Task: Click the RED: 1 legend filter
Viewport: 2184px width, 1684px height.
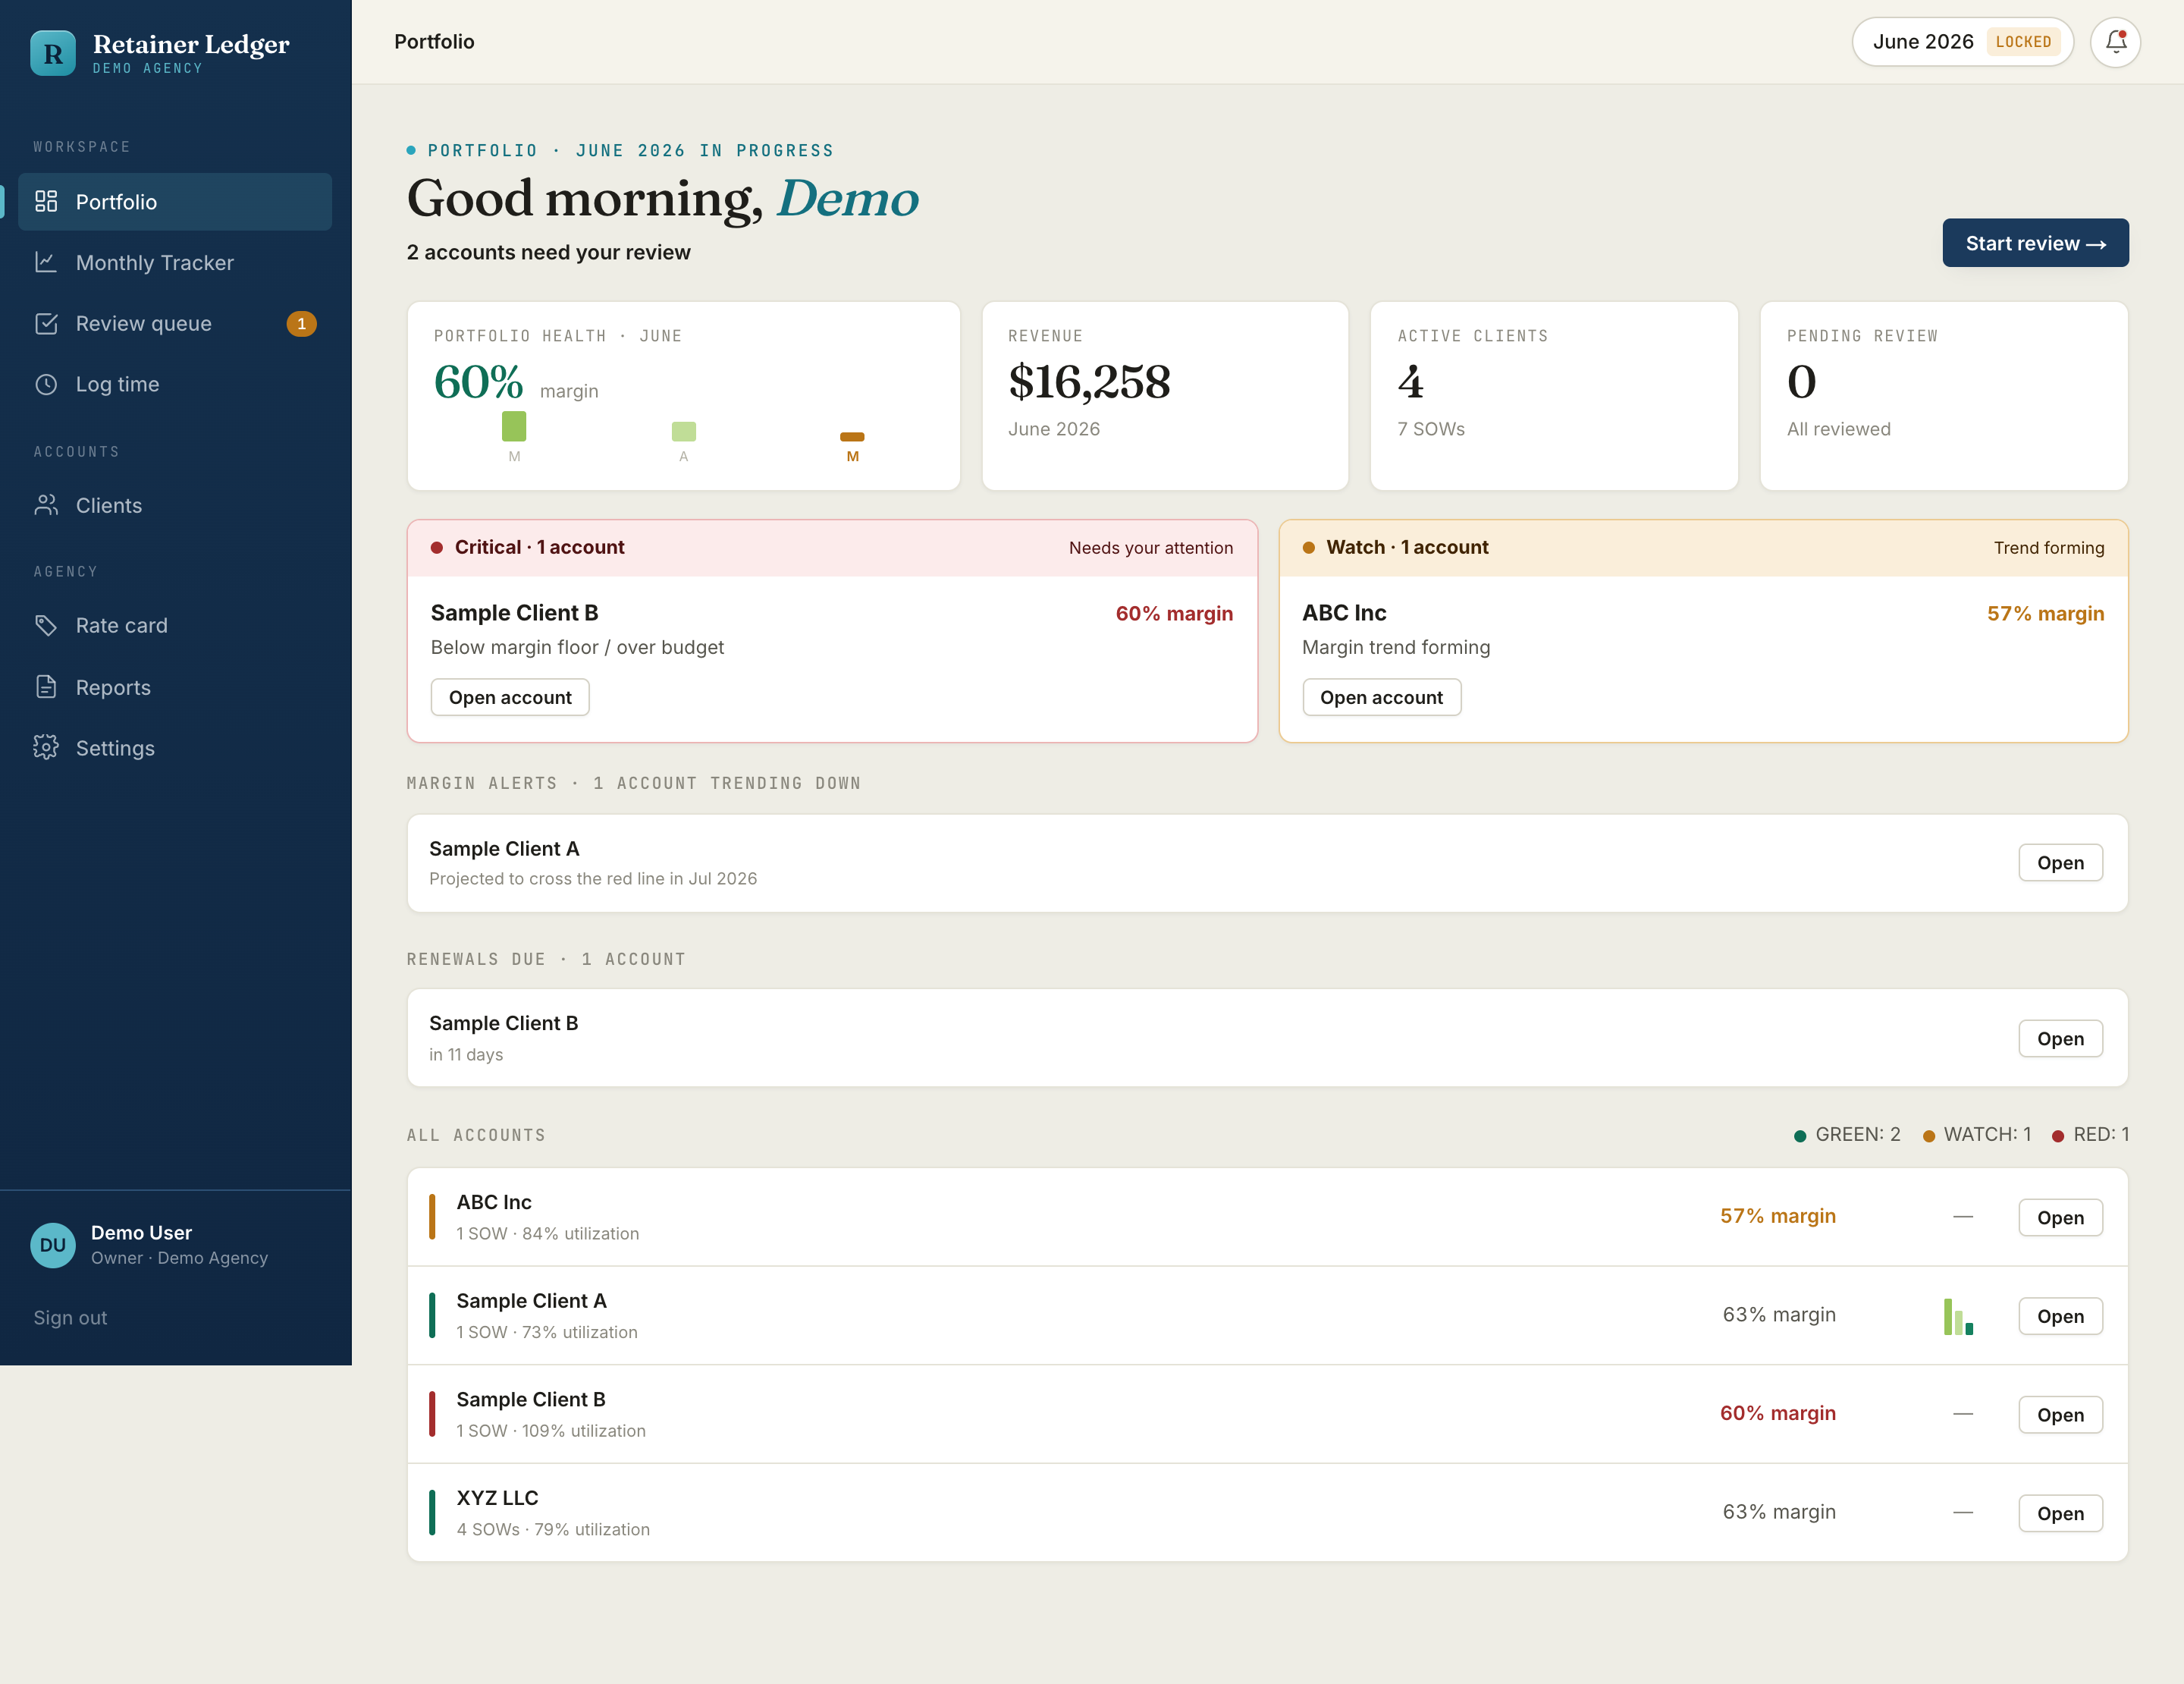Action: point(2090,1135)
